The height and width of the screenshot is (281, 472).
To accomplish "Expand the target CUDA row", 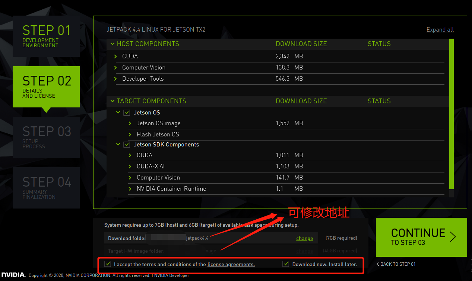I will click(x=130, y=155).
